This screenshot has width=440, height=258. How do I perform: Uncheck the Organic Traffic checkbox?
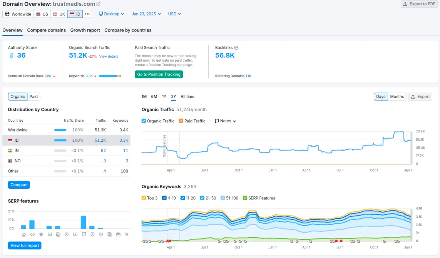click(x=144, y=121)
